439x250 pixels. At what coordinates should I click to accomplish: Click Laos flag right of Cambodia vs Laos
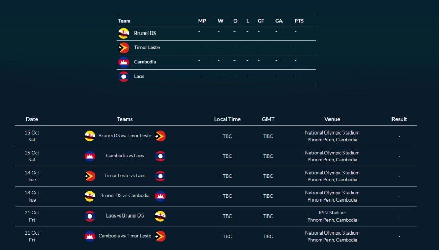pyautogui.click(x=161, y=156)
